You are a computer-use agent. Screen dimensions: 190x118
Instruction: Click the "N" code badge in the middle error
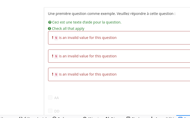[x=56, y=56]
